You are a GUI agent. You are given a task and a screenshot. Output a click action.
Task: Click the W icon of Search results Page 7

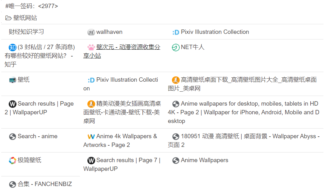pyautogui.click(x=91, y=161)
